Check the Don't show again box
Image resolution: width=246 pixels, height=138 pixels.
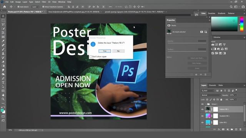(x=91, y=56)
